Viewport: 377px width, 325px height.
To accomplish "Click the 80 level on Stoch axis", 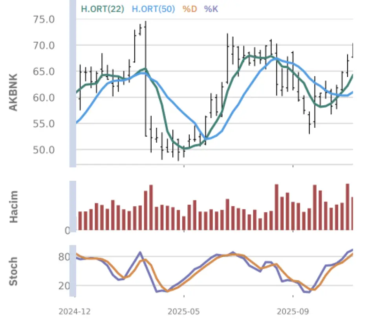I will click(x=64, y=257).
